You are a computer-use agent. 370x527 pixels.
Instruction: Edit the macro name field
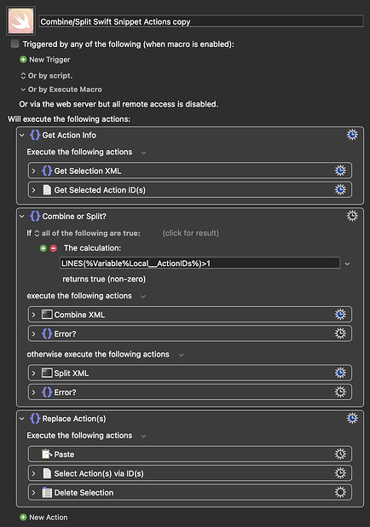tap(201, 22)
